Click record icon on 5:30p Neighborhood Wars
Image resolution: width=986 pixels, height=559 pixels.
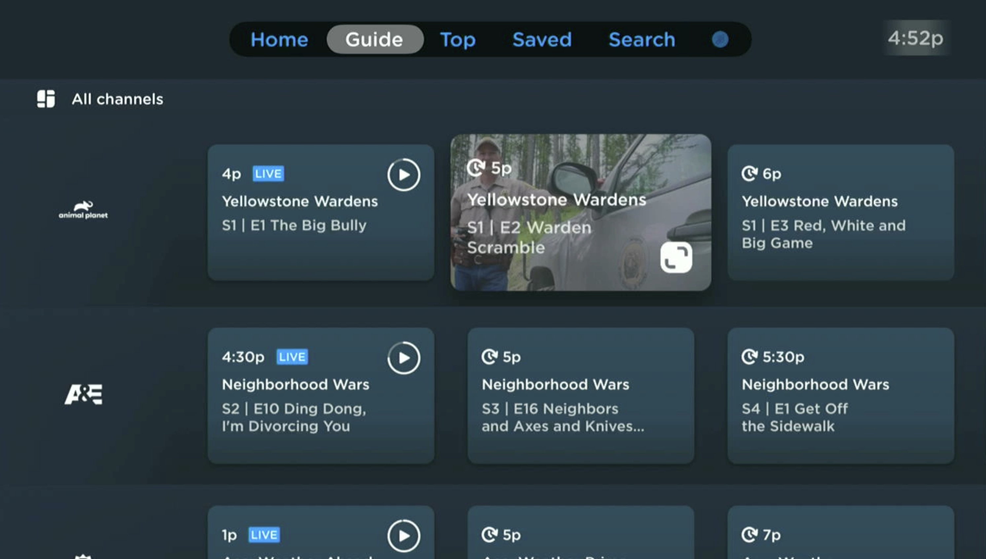[x=749, y=357]
